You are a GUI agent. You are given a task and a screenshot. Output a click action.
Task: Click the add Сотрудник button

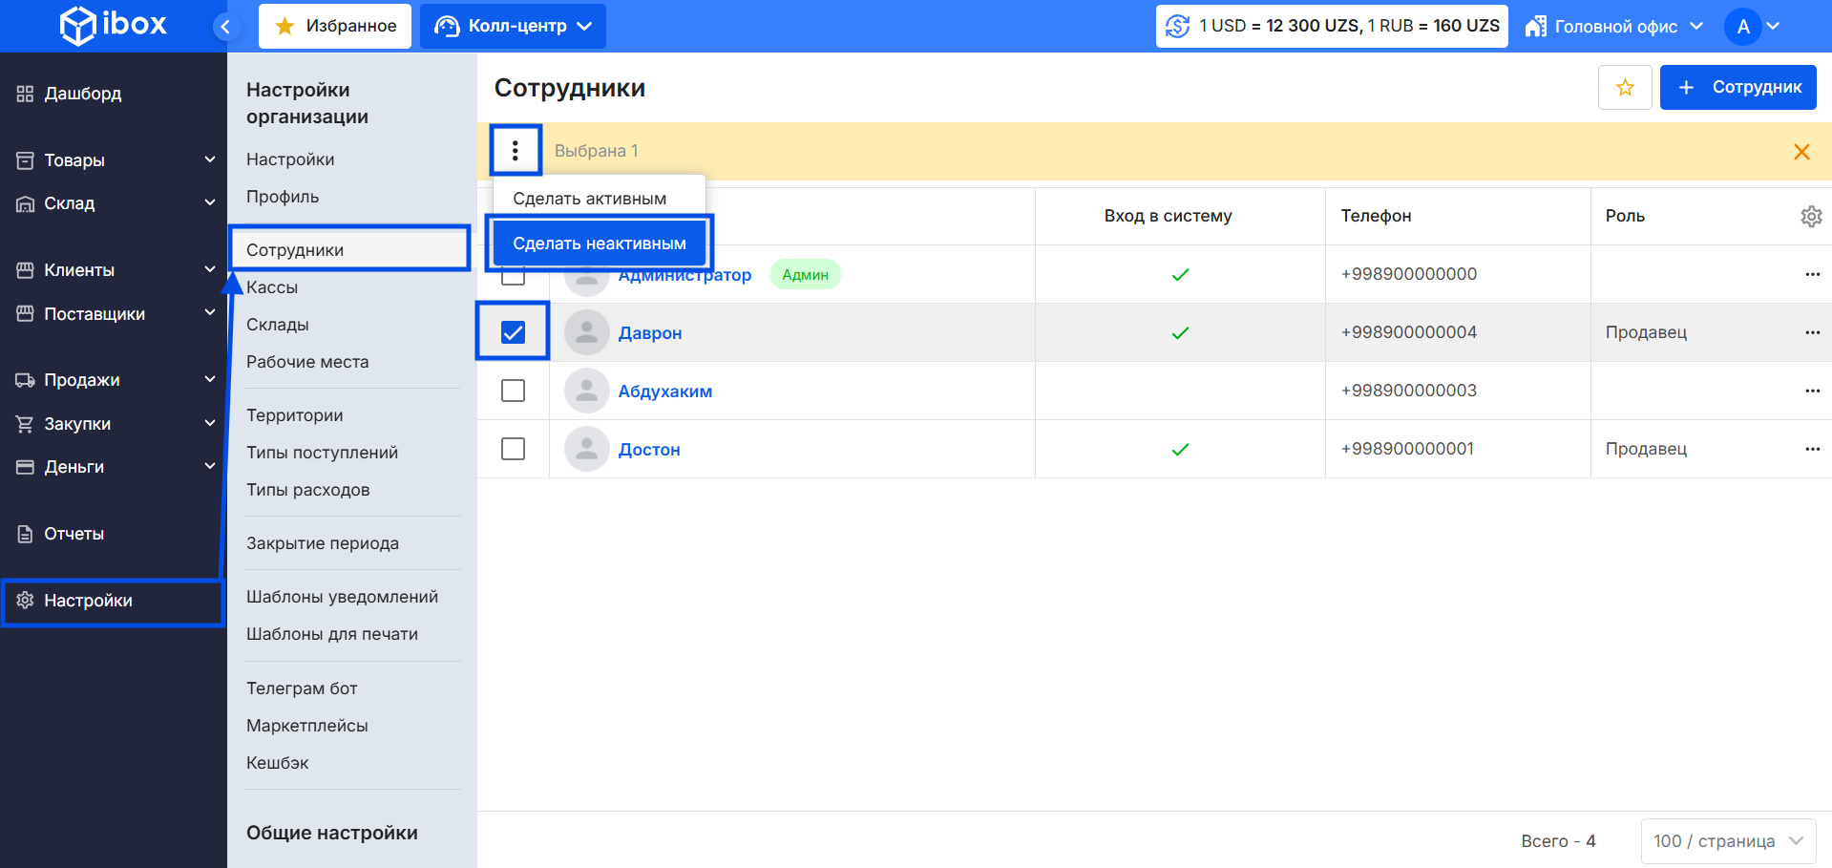tap(1737, 88)
